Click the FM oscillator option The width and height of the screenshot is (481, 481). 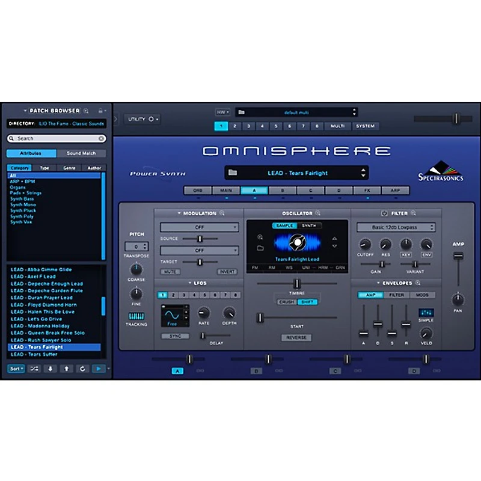pos(254,268)
